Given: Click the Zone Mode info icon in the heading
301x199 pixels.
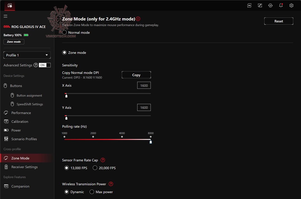Looking at the screenshot, I should pyautogui.click(x=138, y=19).
